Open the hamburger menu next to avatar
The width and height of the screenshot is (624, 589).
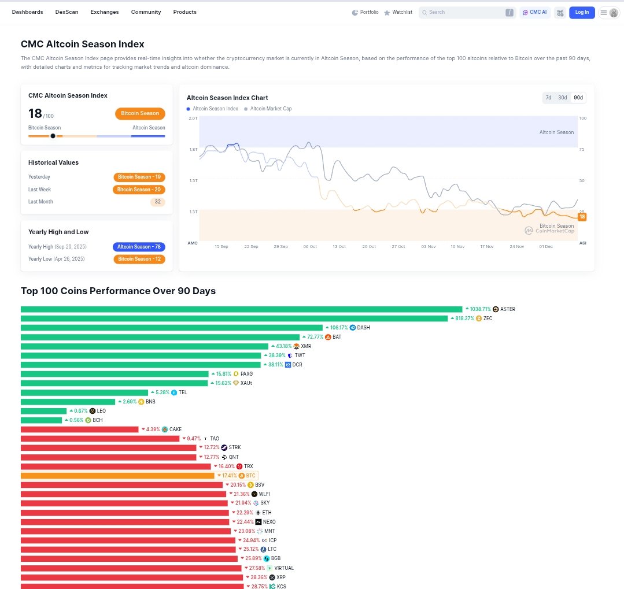coord(604,13)
